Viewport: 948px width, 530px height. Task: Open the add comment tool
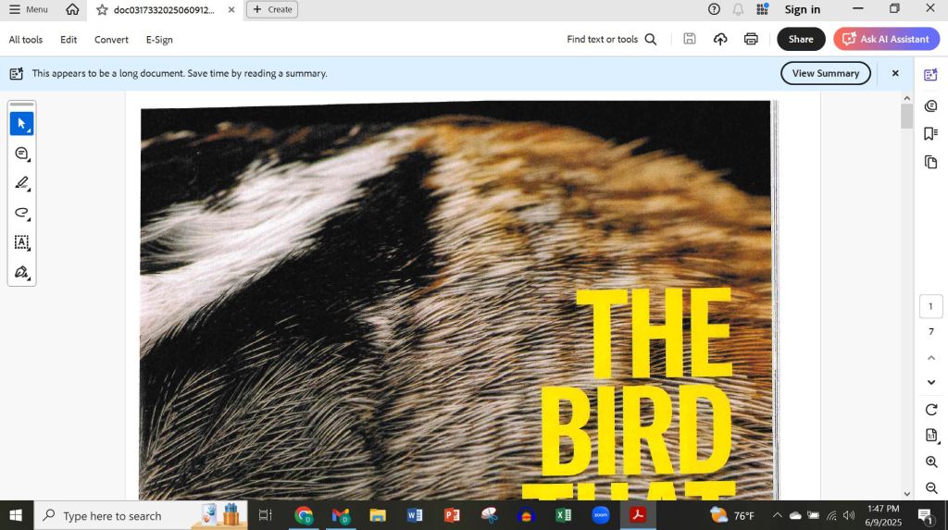21,154
